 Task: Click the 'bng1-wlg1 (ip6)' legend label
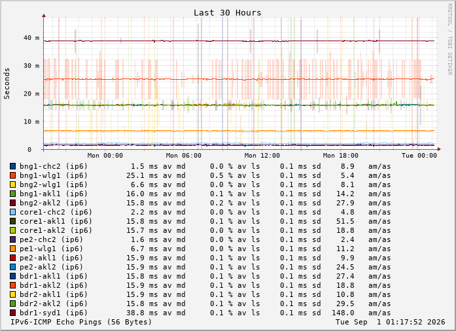click(x=54, y=175)
